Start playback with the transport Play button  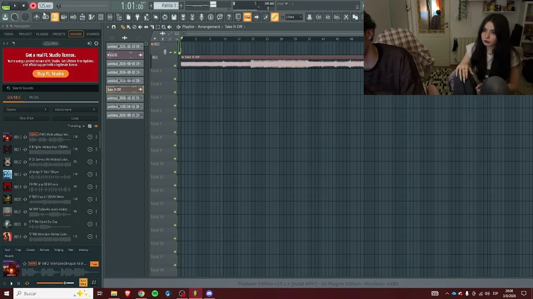tap(15, 6)
